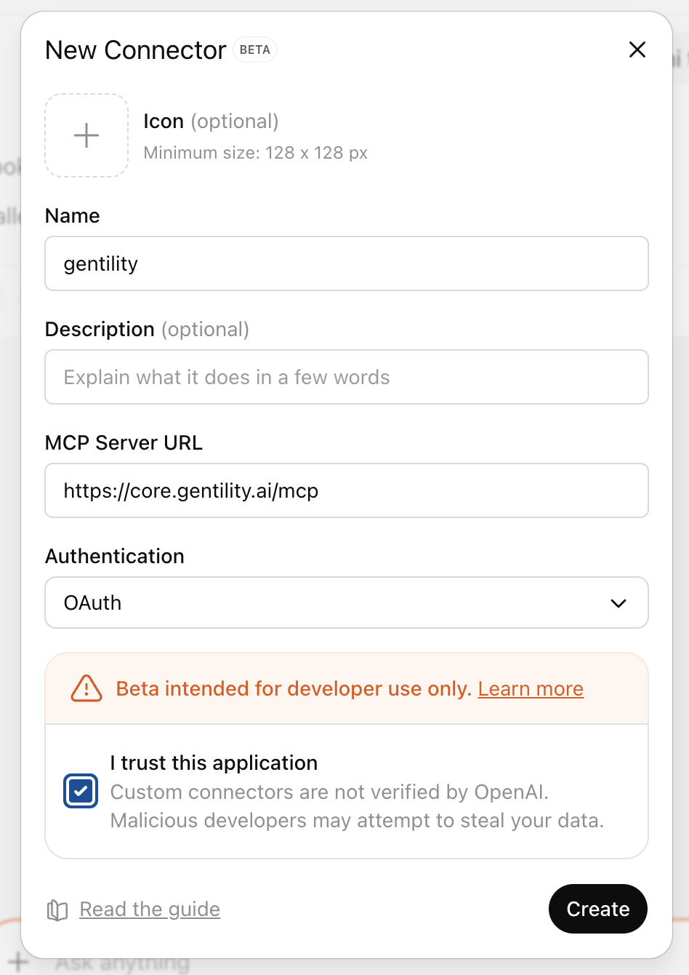The image size is (689, 975).
Task: Click the I trust this application label
Action: point(214,763)
